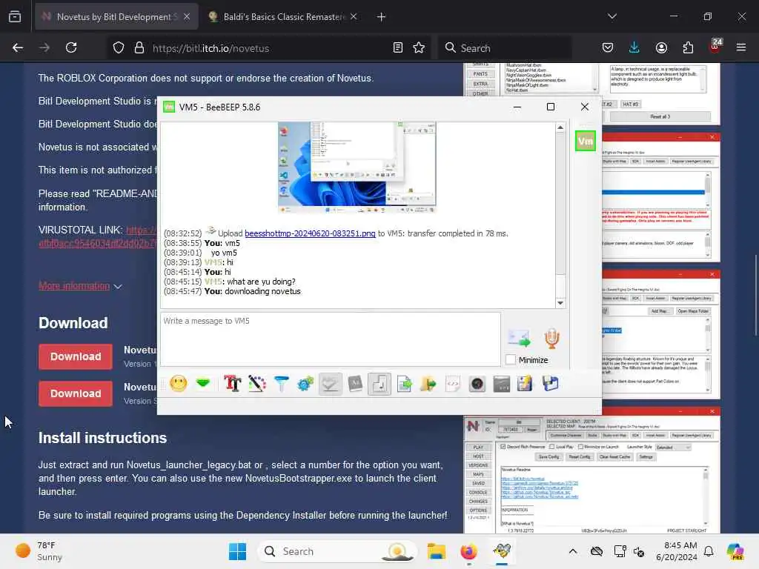Open the red Tt font style tool
Viewport: 759px width, 569px height.
(232, 385)
